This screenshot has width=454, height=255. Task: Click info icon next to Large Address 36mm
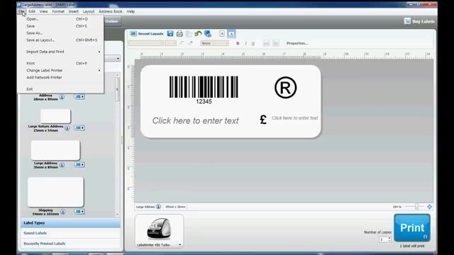click(62, 165)
